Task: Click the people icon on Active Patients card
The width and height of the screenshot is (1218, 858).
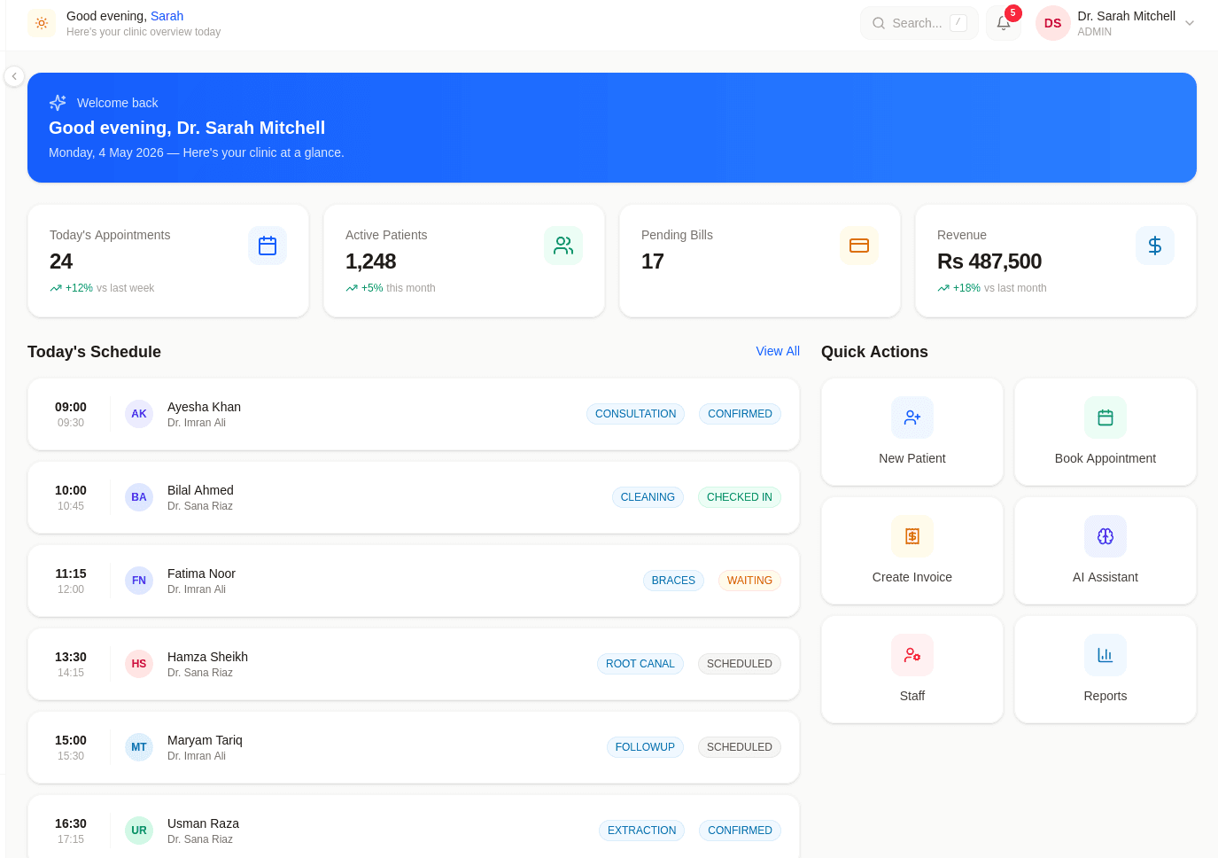Action: tap(563, 246)
